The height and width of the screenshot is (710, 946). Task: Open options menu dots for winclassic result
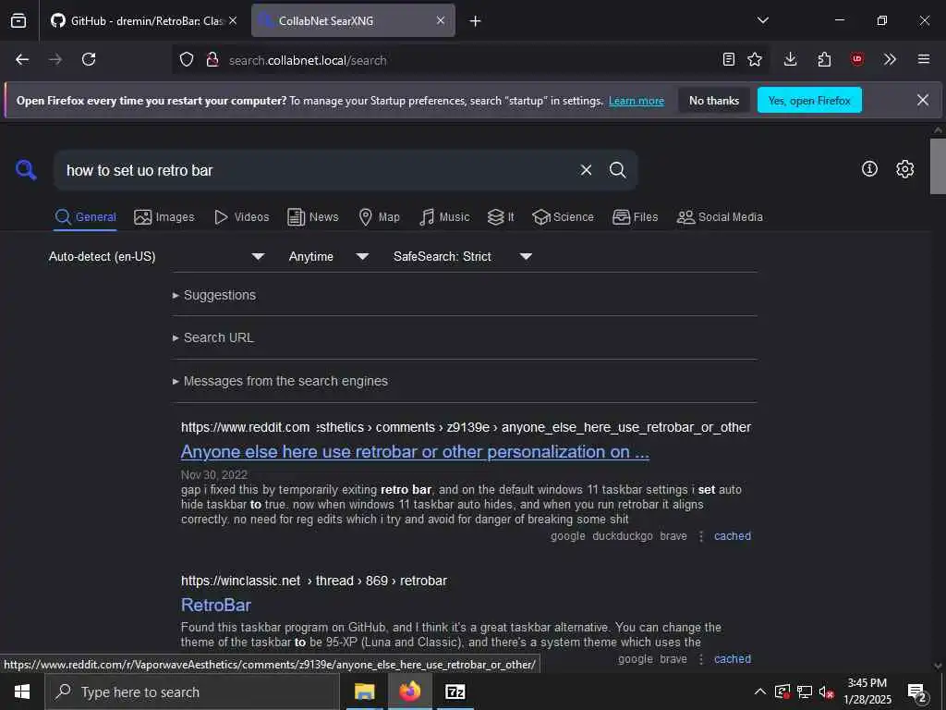701,659
